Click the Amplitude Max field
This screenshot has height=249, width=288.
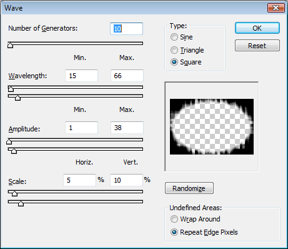127,128
